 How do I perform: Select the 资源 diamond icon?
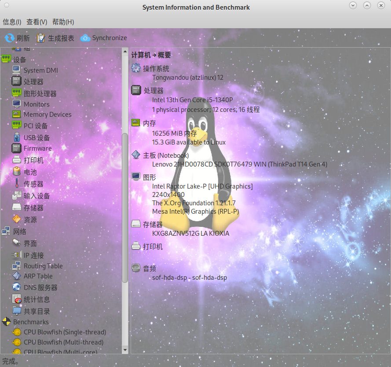(16, 219)
